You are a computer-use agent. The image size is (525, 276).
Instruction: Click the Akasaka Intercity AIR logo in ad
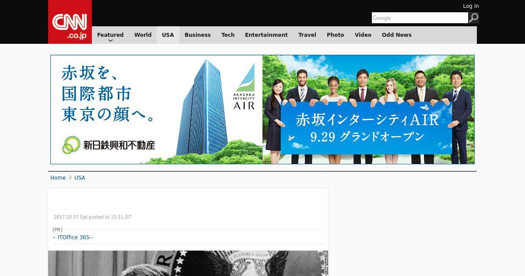pyautogui.click(x=244, y=87)
